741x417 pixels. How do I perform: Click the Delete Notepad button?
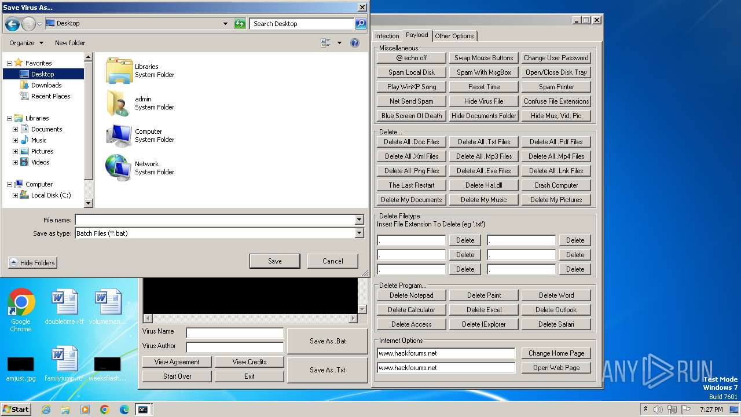412,295
